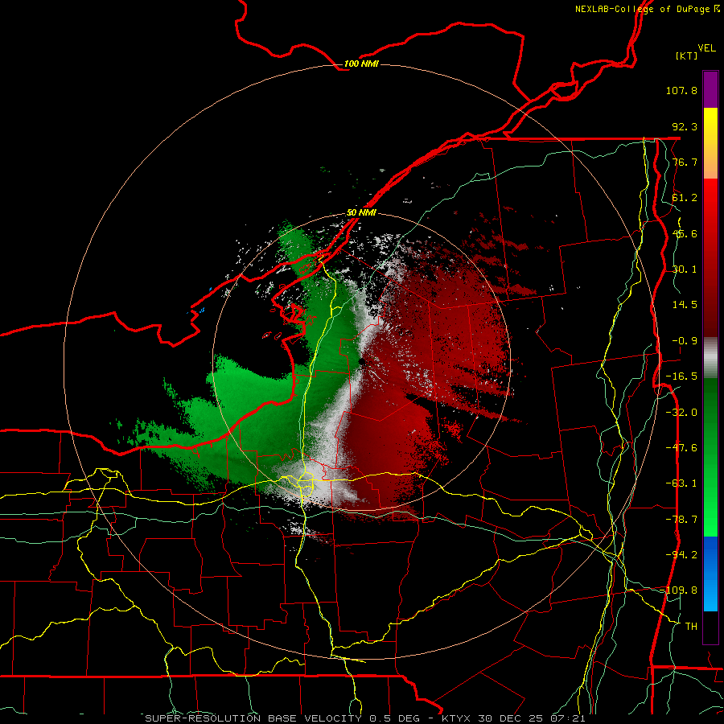The width and height of the screenshot is (724, 724).
Task: Select the -47.6 legend value
Action: pos(681,448)
